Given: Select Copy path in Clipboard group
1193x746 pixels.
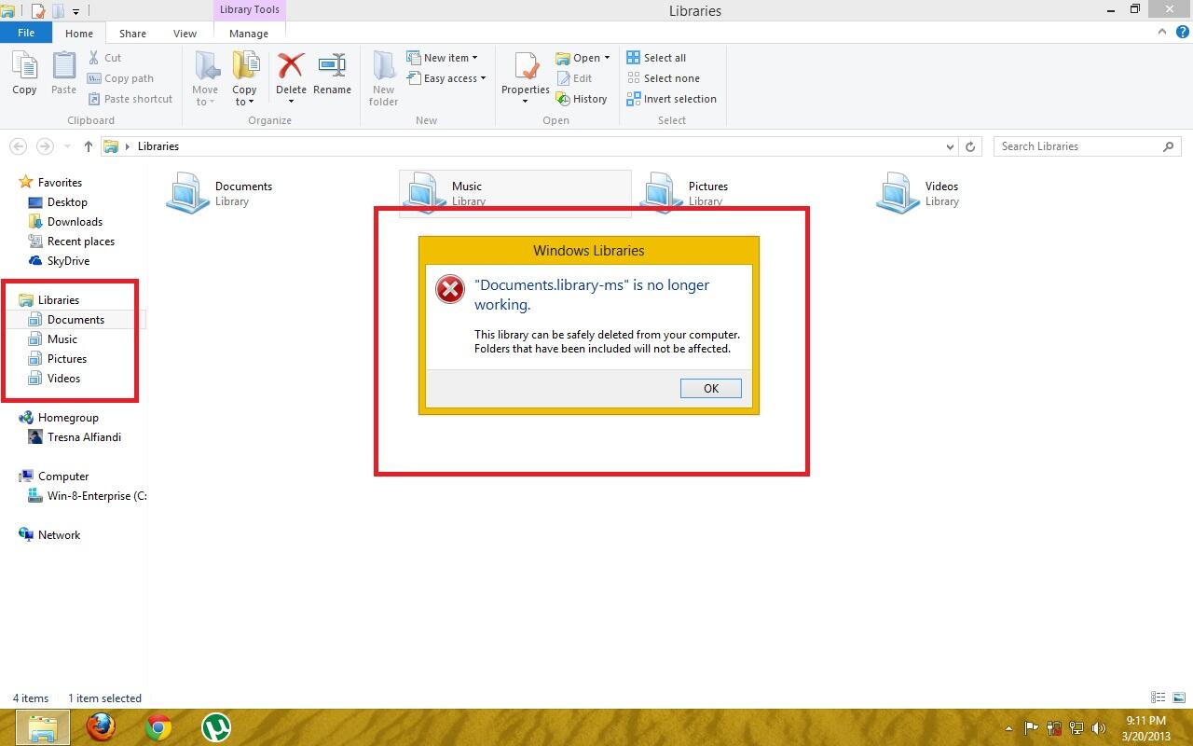Looking at the screenshot, I should coord(121,78).
